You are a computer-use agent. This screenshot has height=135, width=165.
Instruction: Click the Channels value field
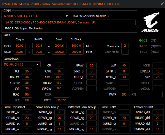pos(125,46)
